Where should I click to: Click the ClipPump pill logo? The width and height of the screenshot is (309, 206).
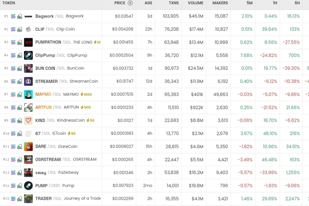point(28,55)
